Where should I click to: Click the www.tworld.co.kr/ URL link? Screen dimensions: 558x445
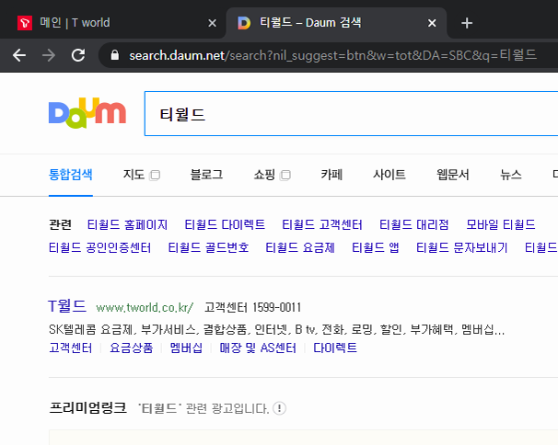pyautogui.click(x=145, y=307)
